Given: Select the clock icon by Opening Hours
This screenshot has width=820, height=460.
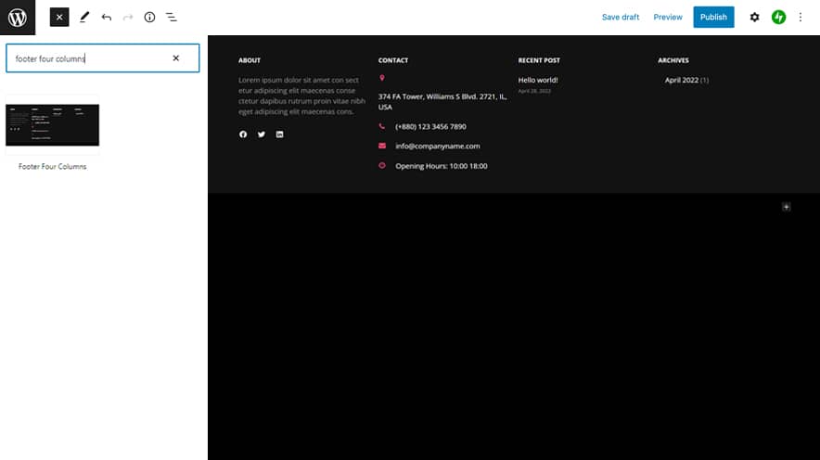Looking at the screenshot, I should [x=382, y=165].
